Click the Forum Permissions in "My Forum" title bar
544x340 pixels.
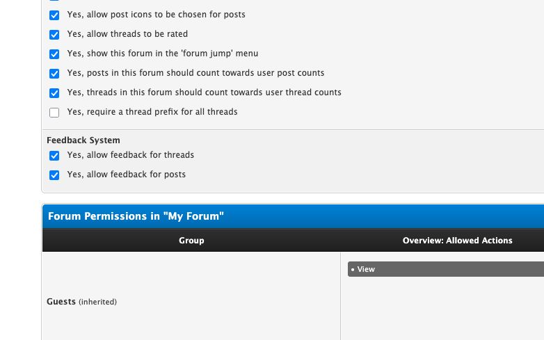coord(293,216)
